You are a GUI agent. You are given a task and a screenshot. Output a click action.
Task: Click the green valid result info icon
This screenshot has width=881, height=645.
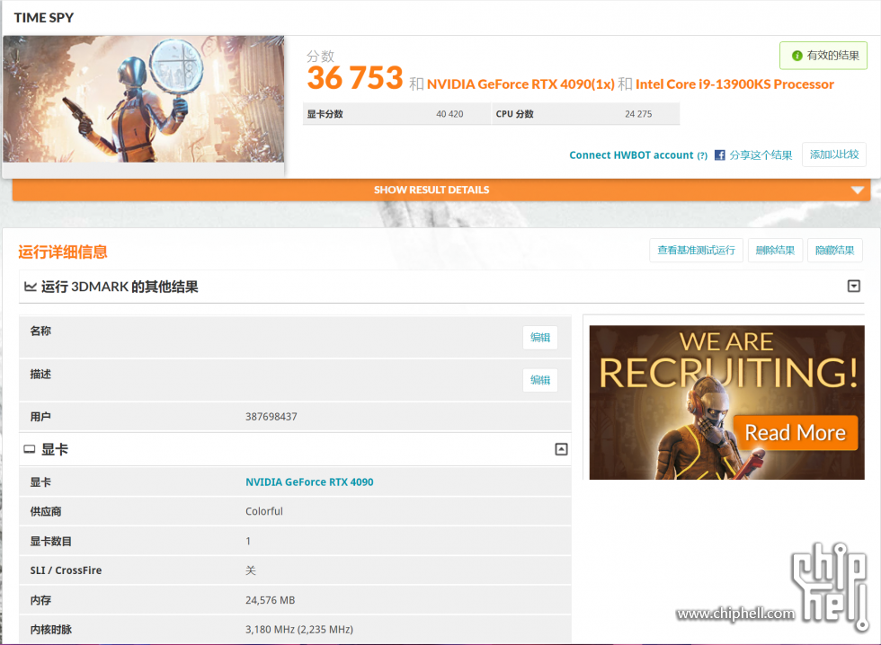click(x=796, y=56)
